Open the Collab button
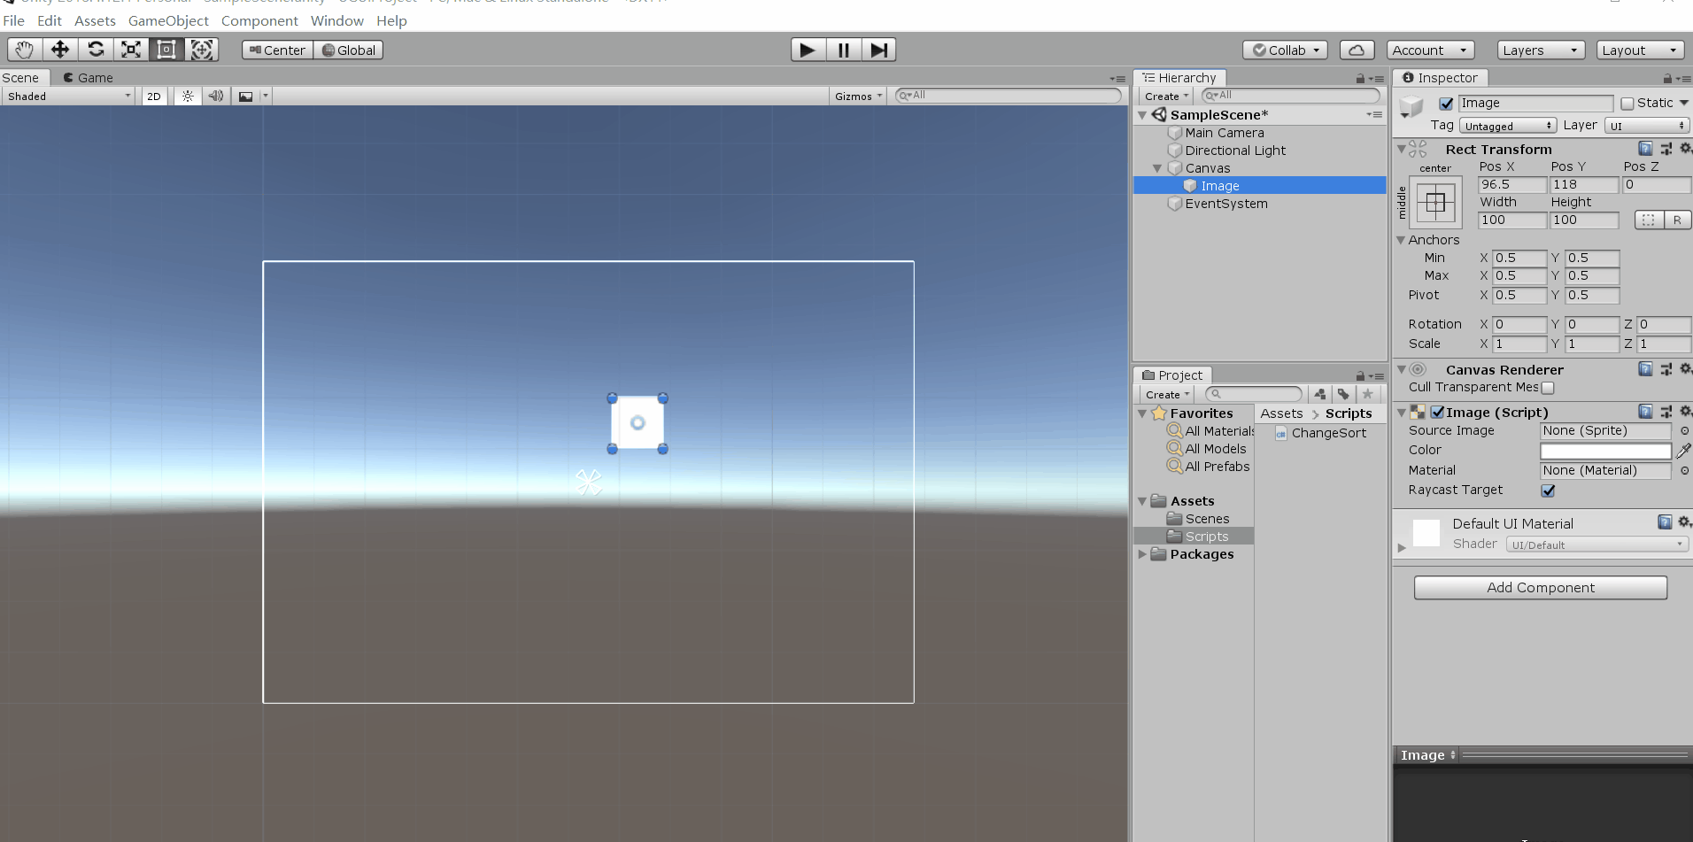 [1285, 50]
